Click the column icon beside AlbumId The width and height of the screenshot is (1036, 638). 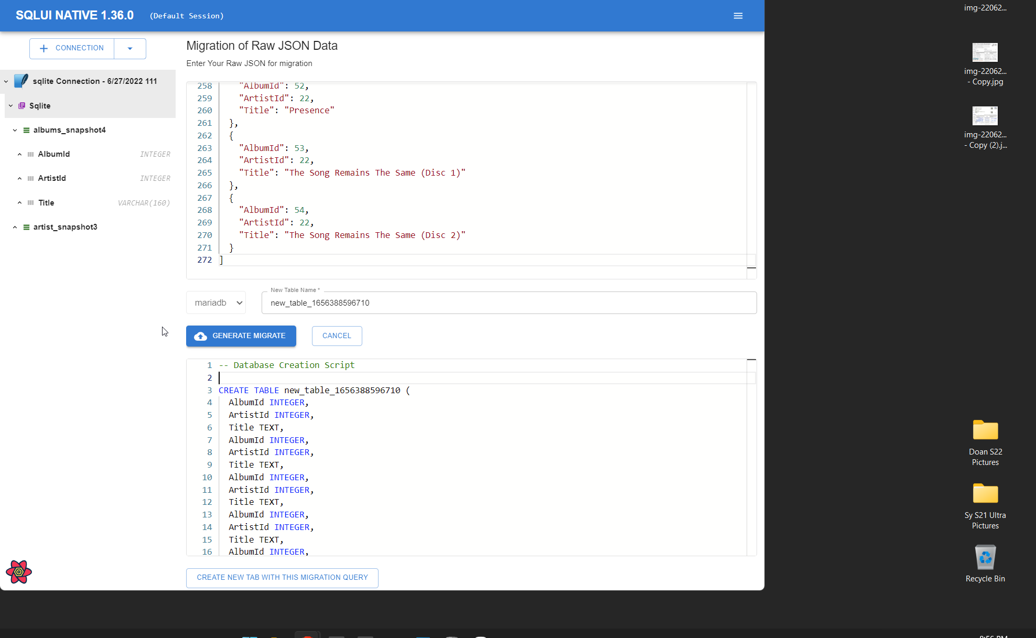[31, 154]
